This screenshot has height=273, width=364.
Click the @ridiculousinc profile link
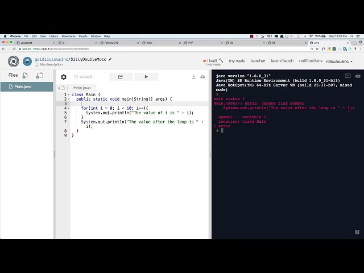pyautogui.click(x=51, y=59)
